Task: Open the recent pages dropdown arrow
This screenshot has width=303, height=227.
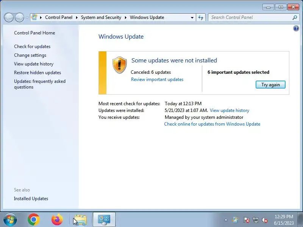Action: coord(27,17)
